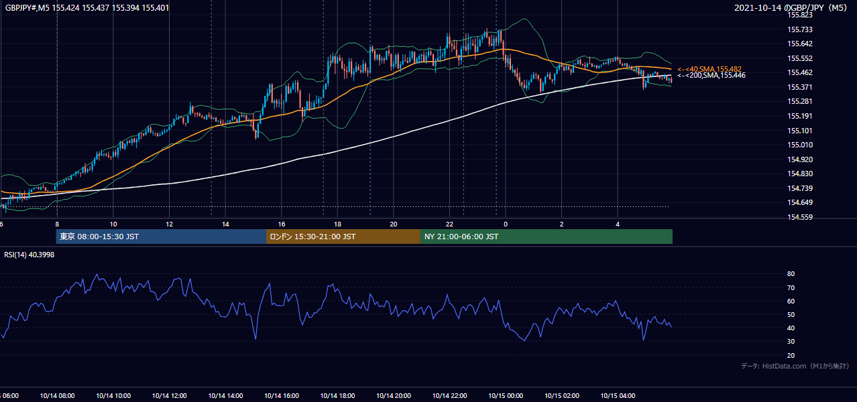Screen dimensions: 857x402
Task: Select the NY 21:00-06:00 JST session bar
Action: point(547,237)
